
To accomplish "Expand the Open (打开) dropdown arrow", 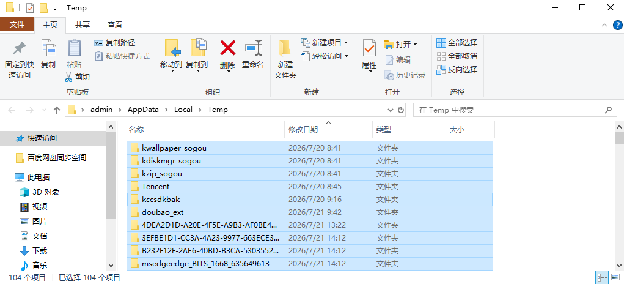I will click(x=415, y=44).
